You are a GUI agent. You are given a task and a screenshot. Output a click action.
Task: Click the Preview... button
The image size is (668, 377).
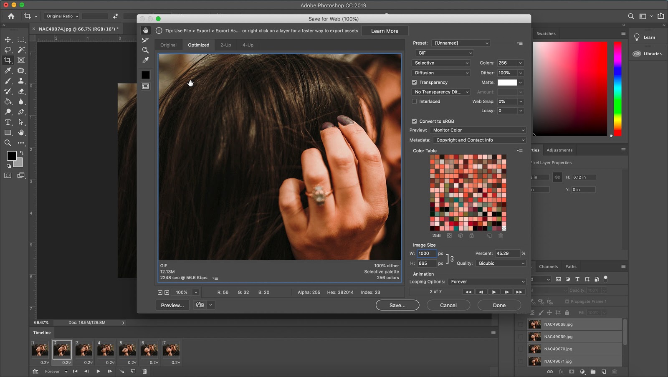click(x=172, y=305)
